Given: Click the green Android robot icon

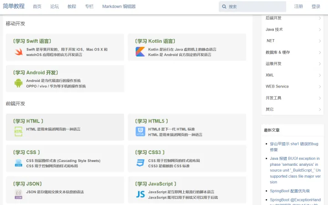Looking at the screenshot, I should [x=18, y=83].
